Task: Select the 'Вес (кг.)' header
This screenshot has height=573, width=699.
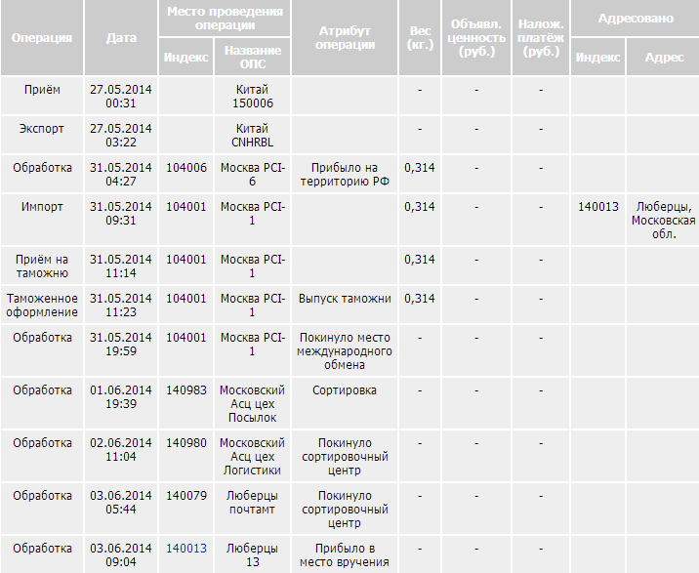Action: [420, 37]
